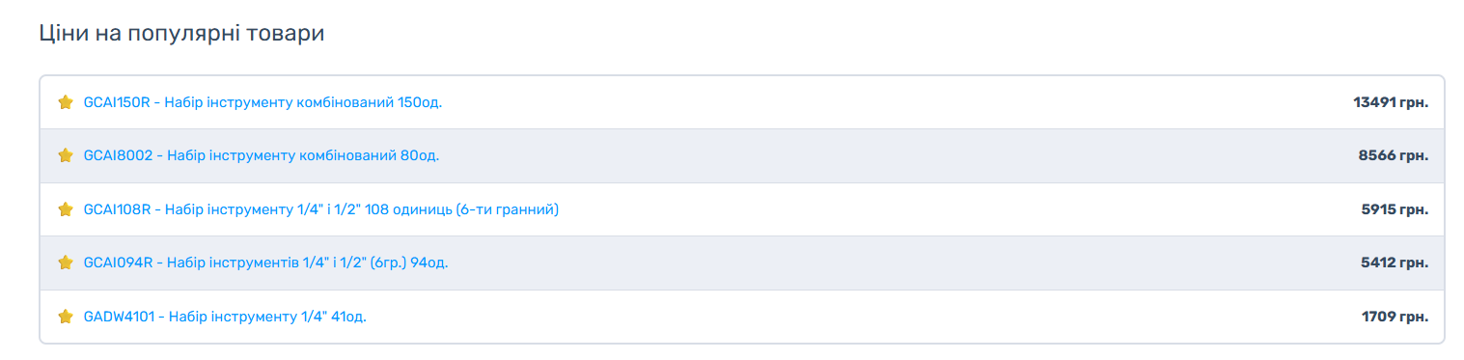Click the star icon beside GCAI094R
The width and height of the screenshot is (1464, 360).
[66, 263]
